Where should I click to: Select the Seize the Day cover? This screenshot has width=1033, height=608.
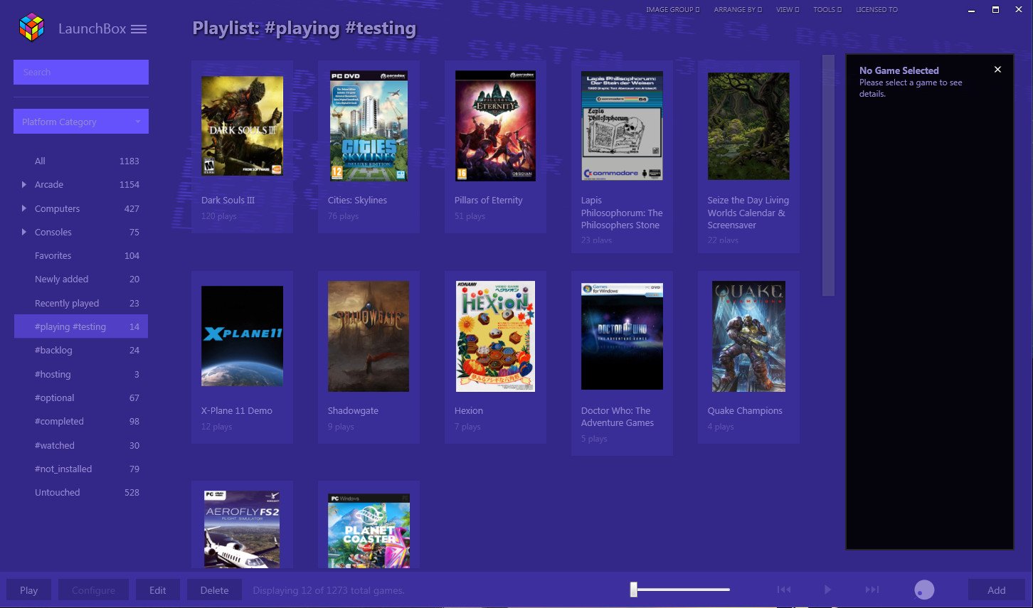[748, 126]
